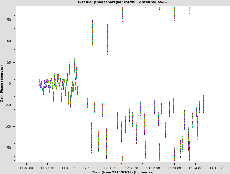
Task: Click the plot title 'G table: phaseshortgaincal.tbl'
Action: pyautogui.click(x=107, y=2)
